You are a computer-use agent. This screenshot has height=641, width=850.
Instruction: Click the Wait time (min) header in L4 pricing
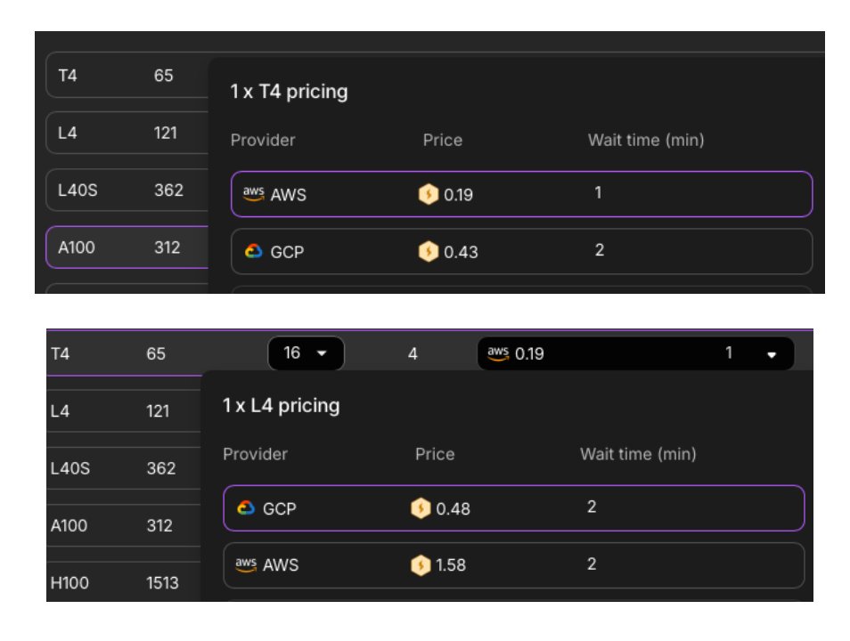tap(638, 454)
